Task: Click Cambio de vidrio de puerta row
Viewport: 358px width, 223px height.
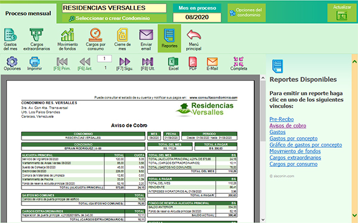Action: click(x=83, y=199)
